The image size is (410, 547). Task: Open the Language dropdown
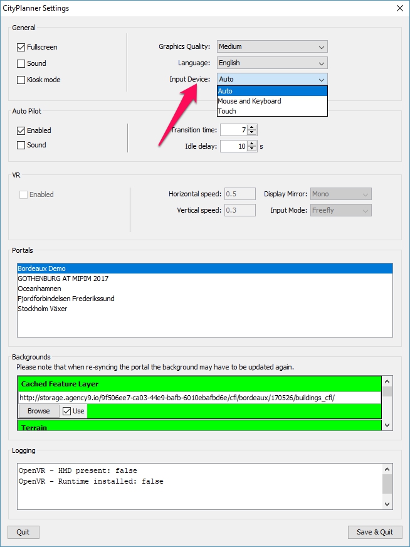tap(272, 63)
